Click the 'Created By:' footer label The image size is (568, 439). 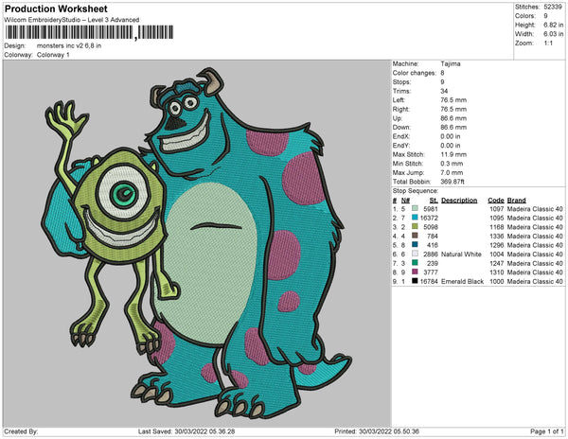click(21, 431)
